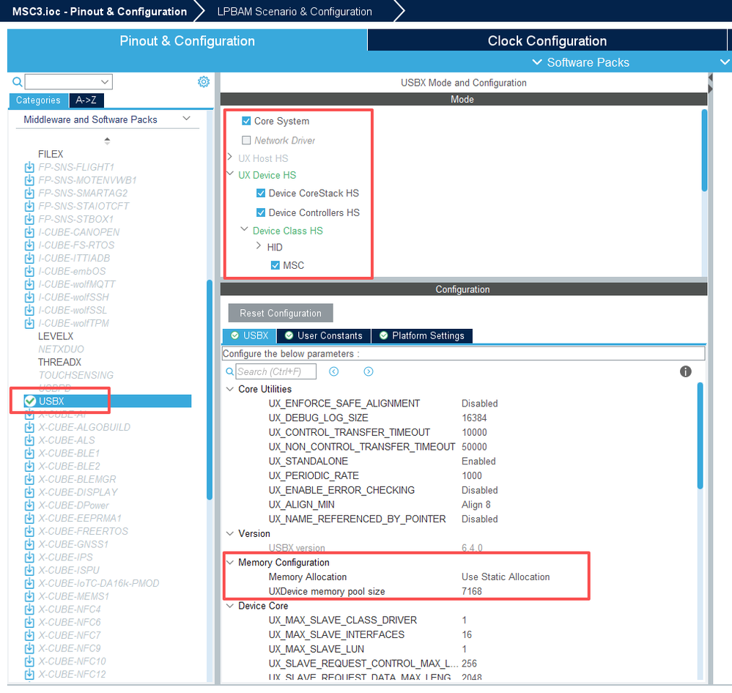This screenshot has width=732, height=693.
Task: Open LPBAM Scenario & Configuration breadcrumb
Action: click(295, 11)
